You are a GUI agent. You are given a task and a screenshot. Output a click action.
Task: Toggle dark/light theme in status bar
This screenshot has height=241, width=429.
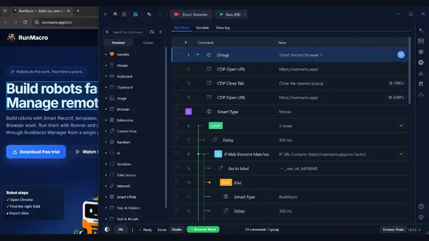[x=107, y=229]
